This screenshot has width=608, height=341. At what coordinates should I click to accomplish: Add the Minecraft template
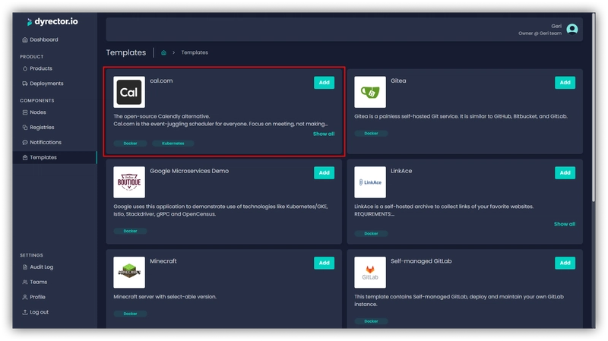(x=325, y=263)
